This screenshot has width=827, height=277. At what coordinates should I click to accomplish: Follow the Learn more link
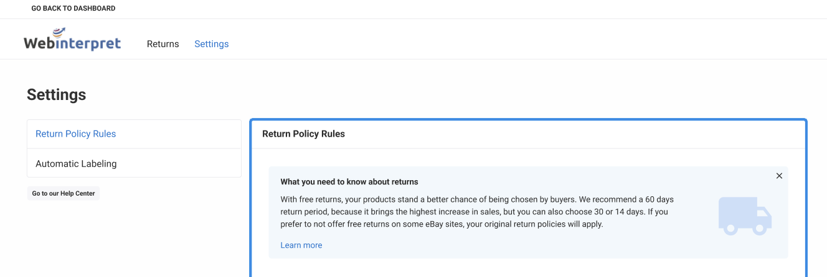click(301, 245)
